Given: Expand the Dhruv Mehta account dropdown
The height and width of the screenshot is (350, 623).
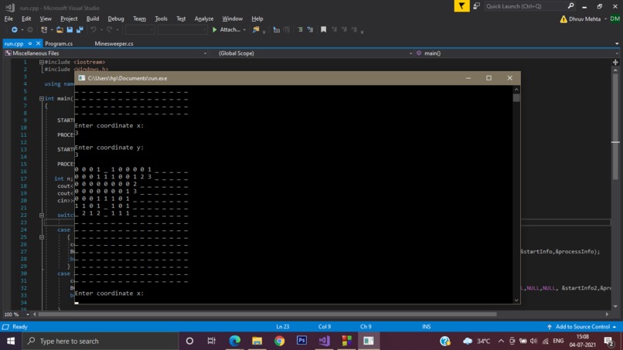Looking at the screenshot, I should 605,19.
